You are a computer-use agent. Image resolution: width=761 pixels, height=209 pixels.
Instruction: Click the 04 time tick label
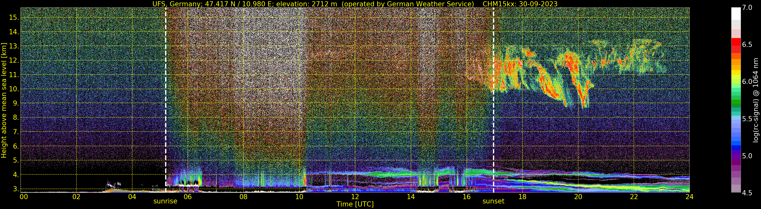click(132, 197)
